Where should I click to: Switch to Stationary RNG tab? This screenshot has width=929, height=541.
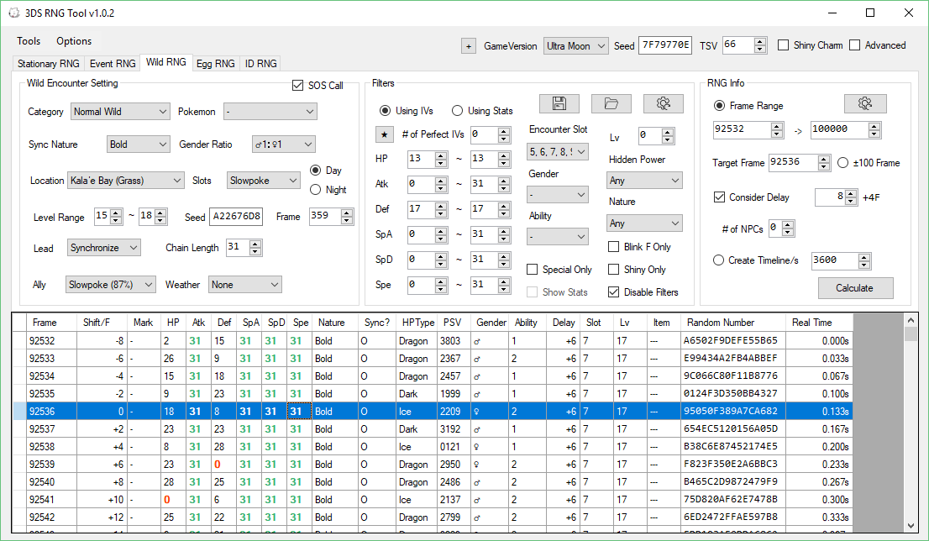(x=49, y=63)
